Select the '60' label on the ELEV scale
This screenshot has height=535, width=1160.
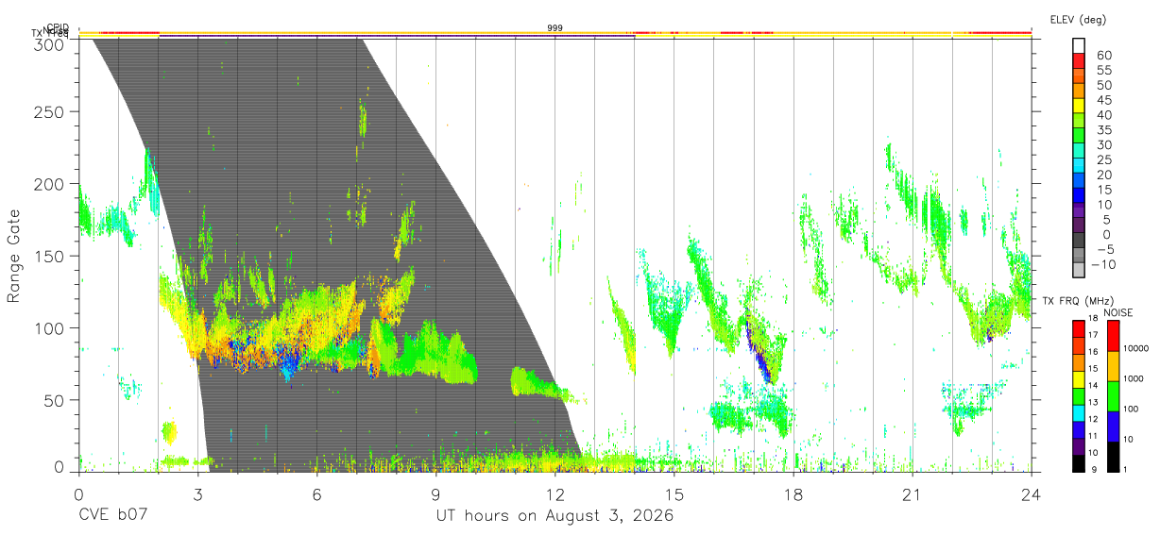click(x=1102, y=56)
